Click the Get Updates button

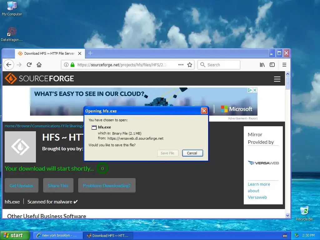tap(22, 186)
